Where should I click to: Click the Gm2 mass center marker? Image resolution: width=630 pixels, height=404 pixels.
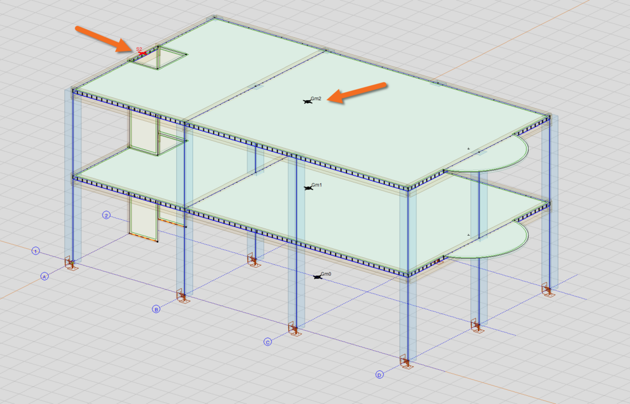[x=308, y=101]
